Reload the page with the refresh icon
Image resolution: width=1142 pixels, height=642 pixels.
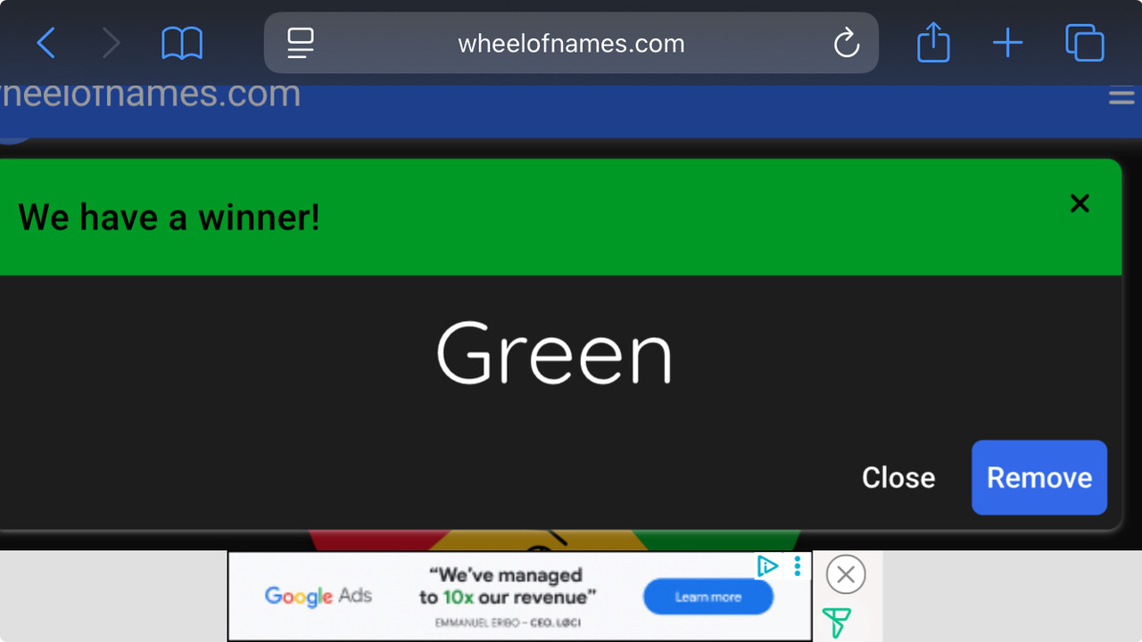[x=846, y=43]
